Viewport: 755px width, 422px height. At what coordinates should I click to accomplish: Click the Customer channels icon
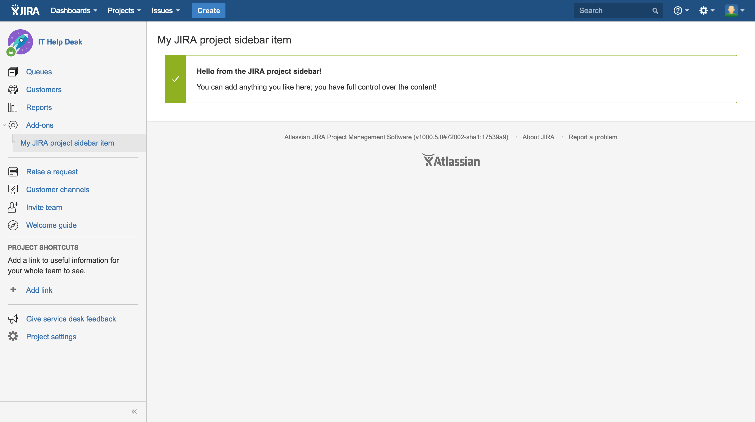click(x=13, y=189)
